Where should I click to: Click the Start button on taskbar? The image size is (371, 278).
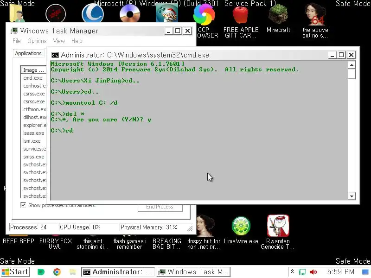tap(15, 272)
